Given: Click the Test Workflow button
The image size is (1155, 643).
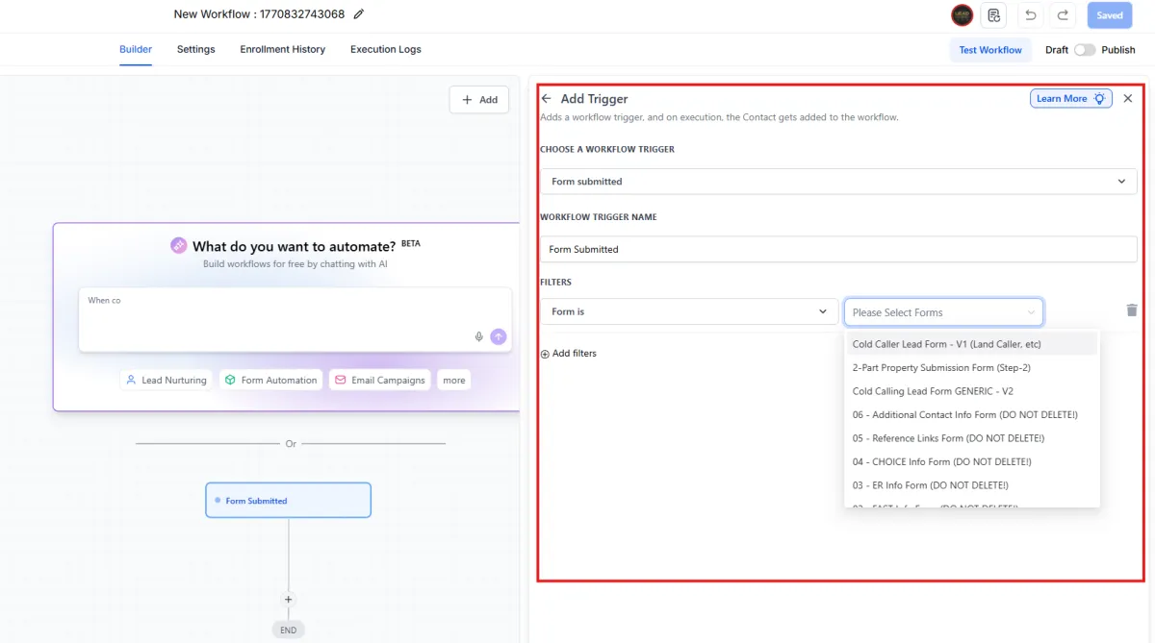Looking at the screenshot, I should 990,50.
